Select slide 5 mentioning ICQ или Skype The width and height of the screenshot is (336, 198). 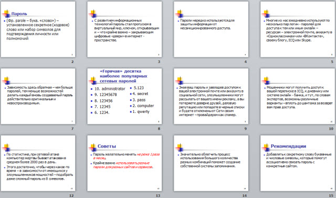298,29
